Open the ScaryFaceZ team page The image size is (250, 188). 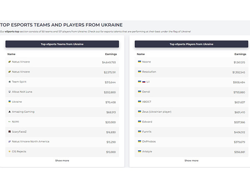(19, 132)
